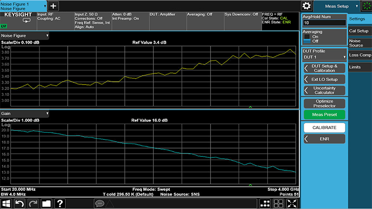Open help with question mark icon

point(60,203)
